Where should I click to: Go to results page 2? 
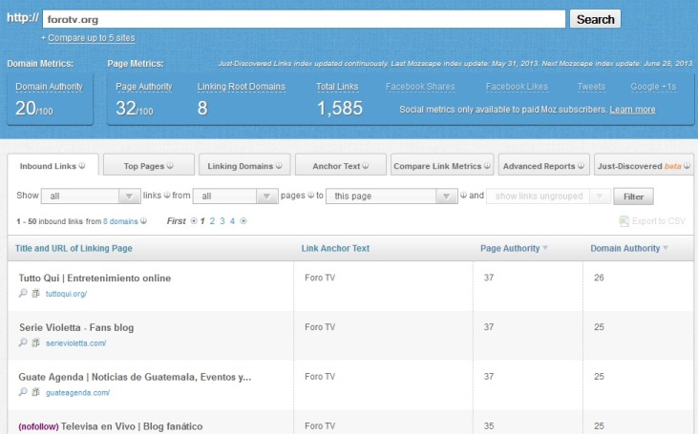click(x=212, y=221)
